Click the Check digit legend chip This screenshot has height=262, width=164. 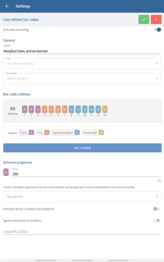[x=93, y=133]
